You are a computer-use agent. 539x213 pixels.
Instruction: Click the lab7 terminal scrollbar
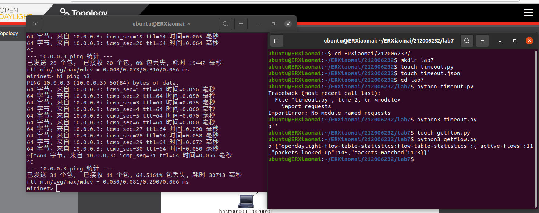(536, 128)
